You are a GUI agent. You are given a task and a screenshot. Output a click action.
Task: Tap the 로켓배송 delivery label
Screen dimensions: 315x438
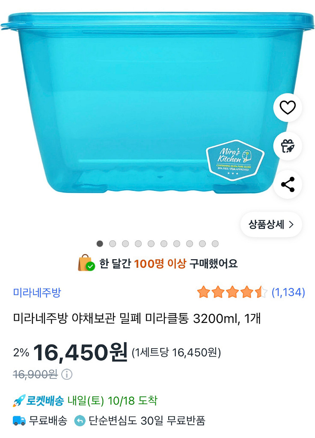pyautogui.click(x=45, y=401)
